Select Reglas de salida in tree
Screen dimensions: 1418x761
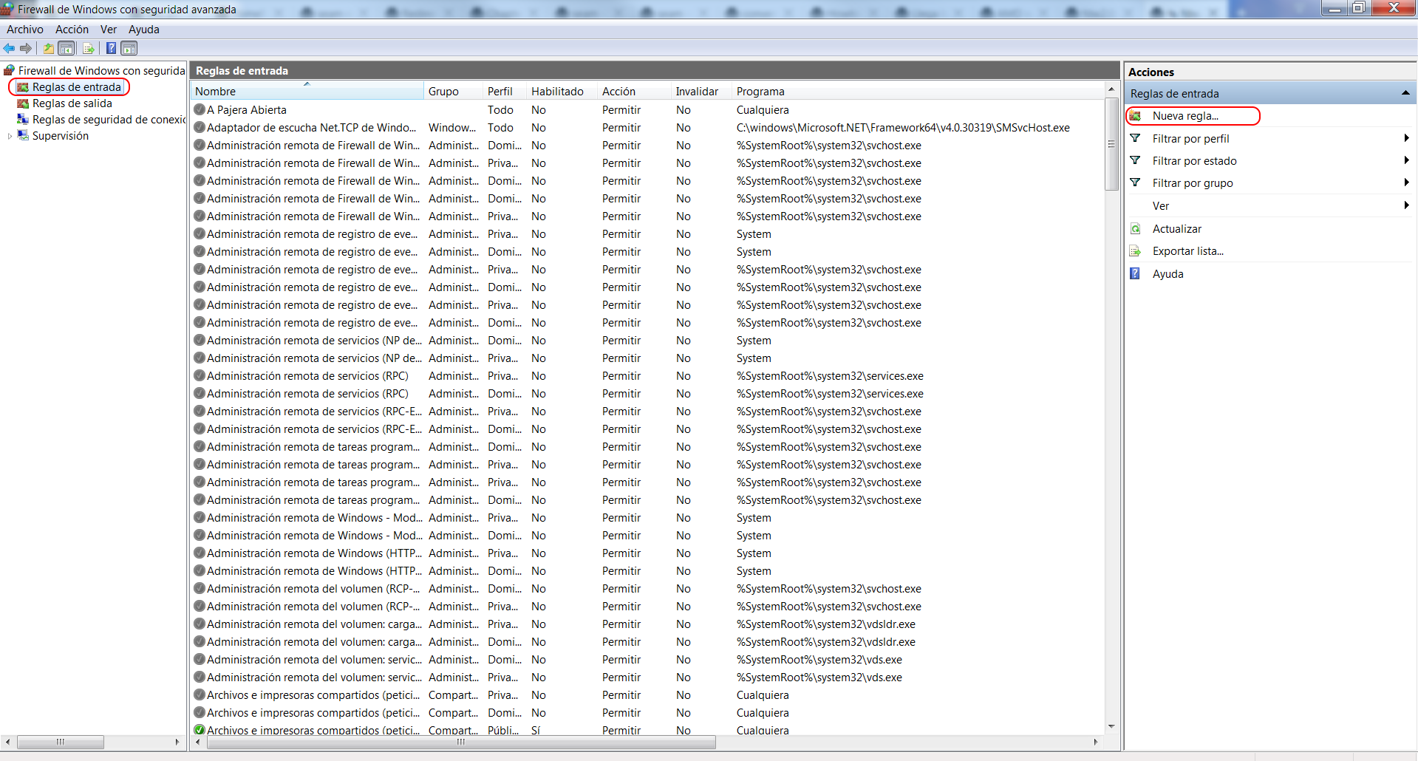72,103
